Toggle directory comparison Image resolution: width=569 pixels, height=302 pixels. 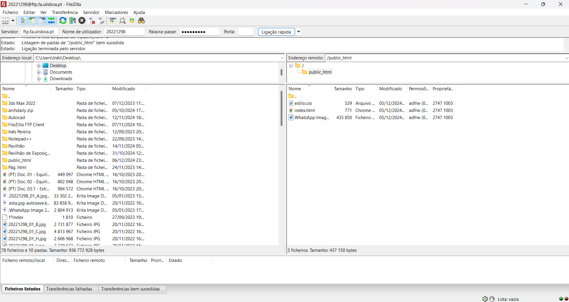click(x=122, y=20)
